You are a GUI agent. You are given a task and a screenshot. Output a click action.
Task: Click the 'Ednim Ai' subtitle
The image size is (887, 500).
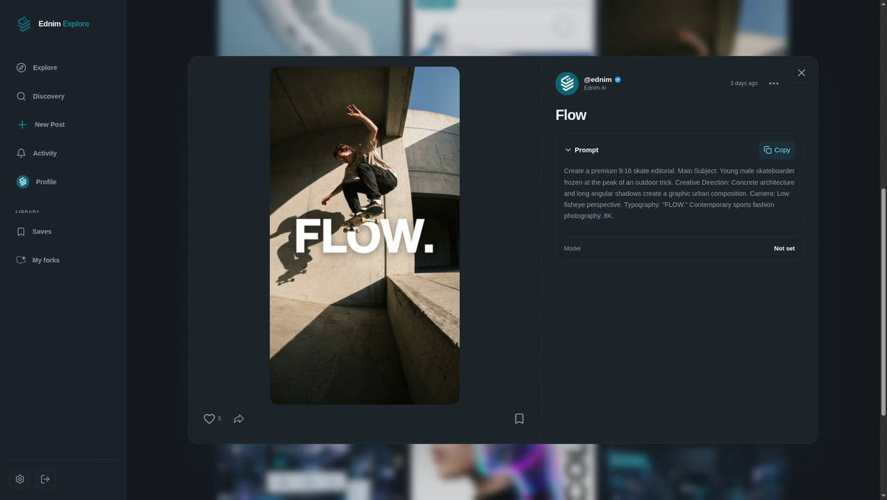point(595,88)
